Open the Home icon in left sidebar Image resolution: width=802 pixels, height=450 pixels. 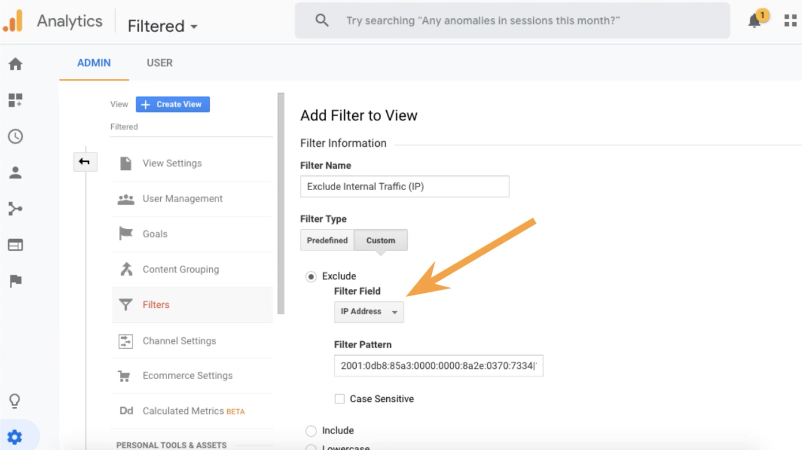pos(15,64)
